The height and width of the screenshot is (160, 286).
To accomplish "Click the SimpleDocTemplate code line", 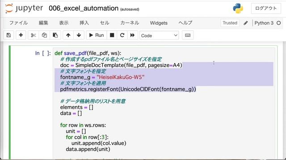I will tap(121, 65).
